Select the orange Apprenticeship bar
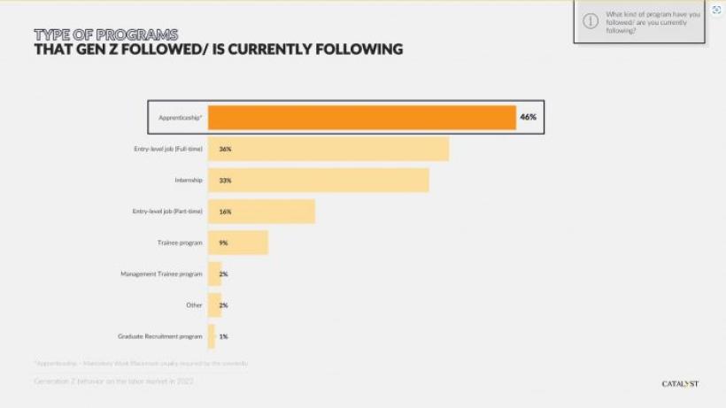Screen dimensions: 726x408 361,118
